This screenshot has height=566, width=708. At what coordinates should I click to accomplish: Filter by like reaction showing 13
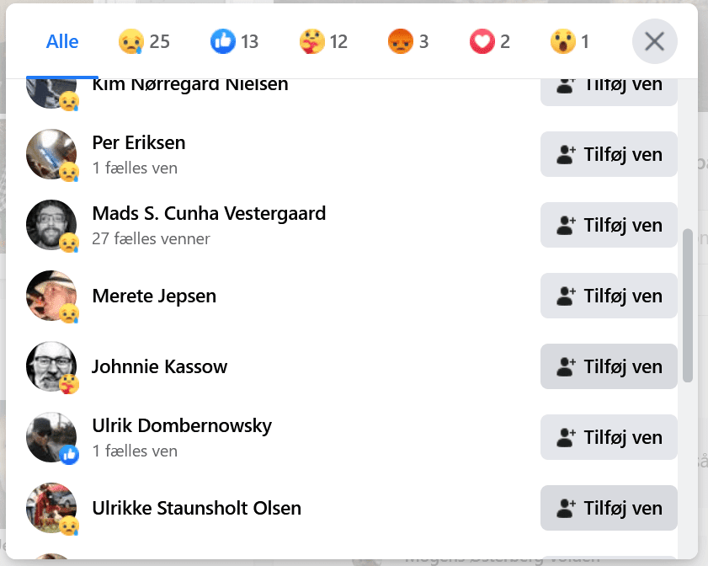[x=234, y=41]
